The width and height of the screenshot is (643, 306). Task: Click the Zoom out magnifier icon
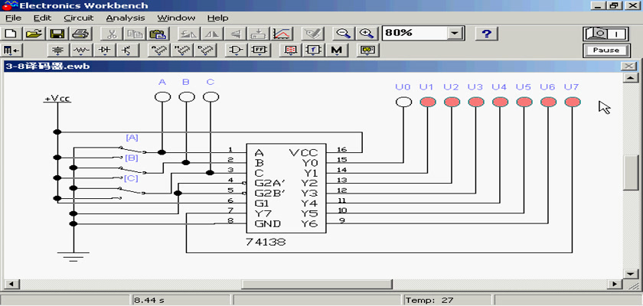(x=343, y=34)
